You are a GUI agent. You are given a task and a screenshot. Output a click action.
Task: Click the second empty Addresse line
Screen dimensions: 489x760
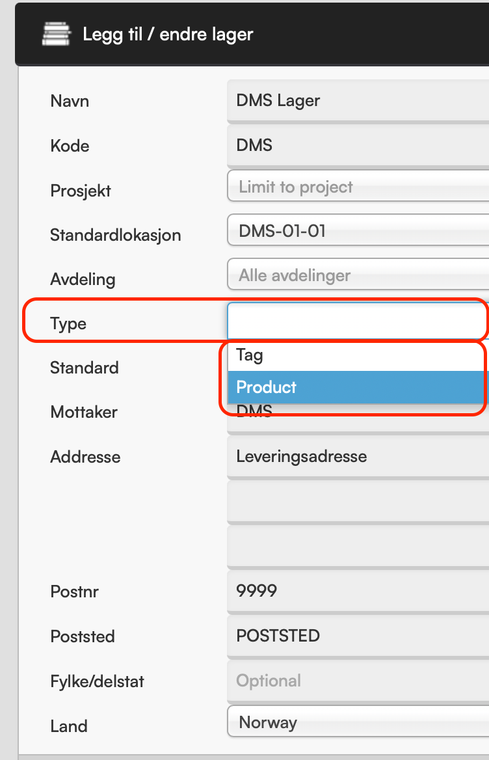[358, 502]
